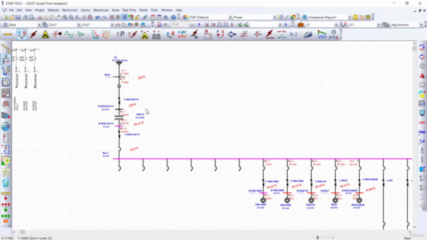Viewport: 427px width, 240px height.
Task: Select Star Protective Device Coordination icon
Action: tap(95, 35)
